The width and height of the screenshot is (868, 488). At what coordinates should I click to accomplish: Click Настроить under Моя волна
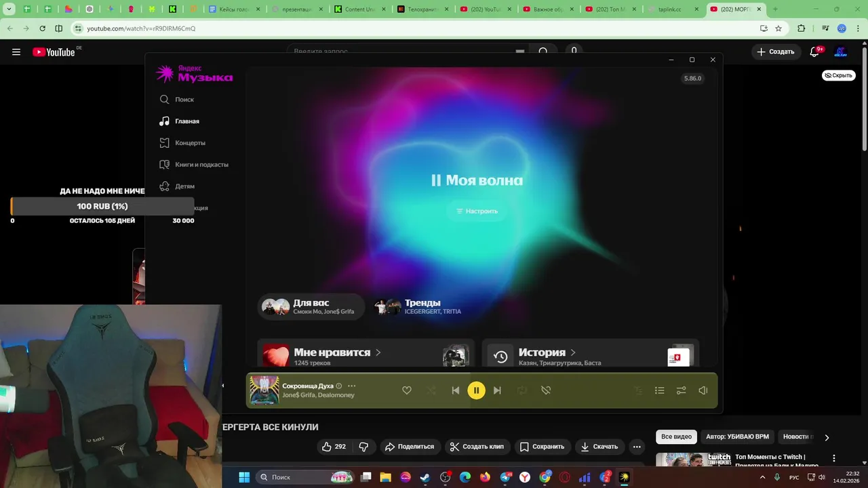tap(477, 211)
